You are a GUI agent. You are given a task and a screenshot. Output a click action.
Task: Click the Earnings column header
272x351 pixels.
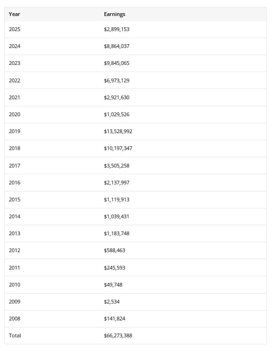pyautogui.click(x=114, y=14)
